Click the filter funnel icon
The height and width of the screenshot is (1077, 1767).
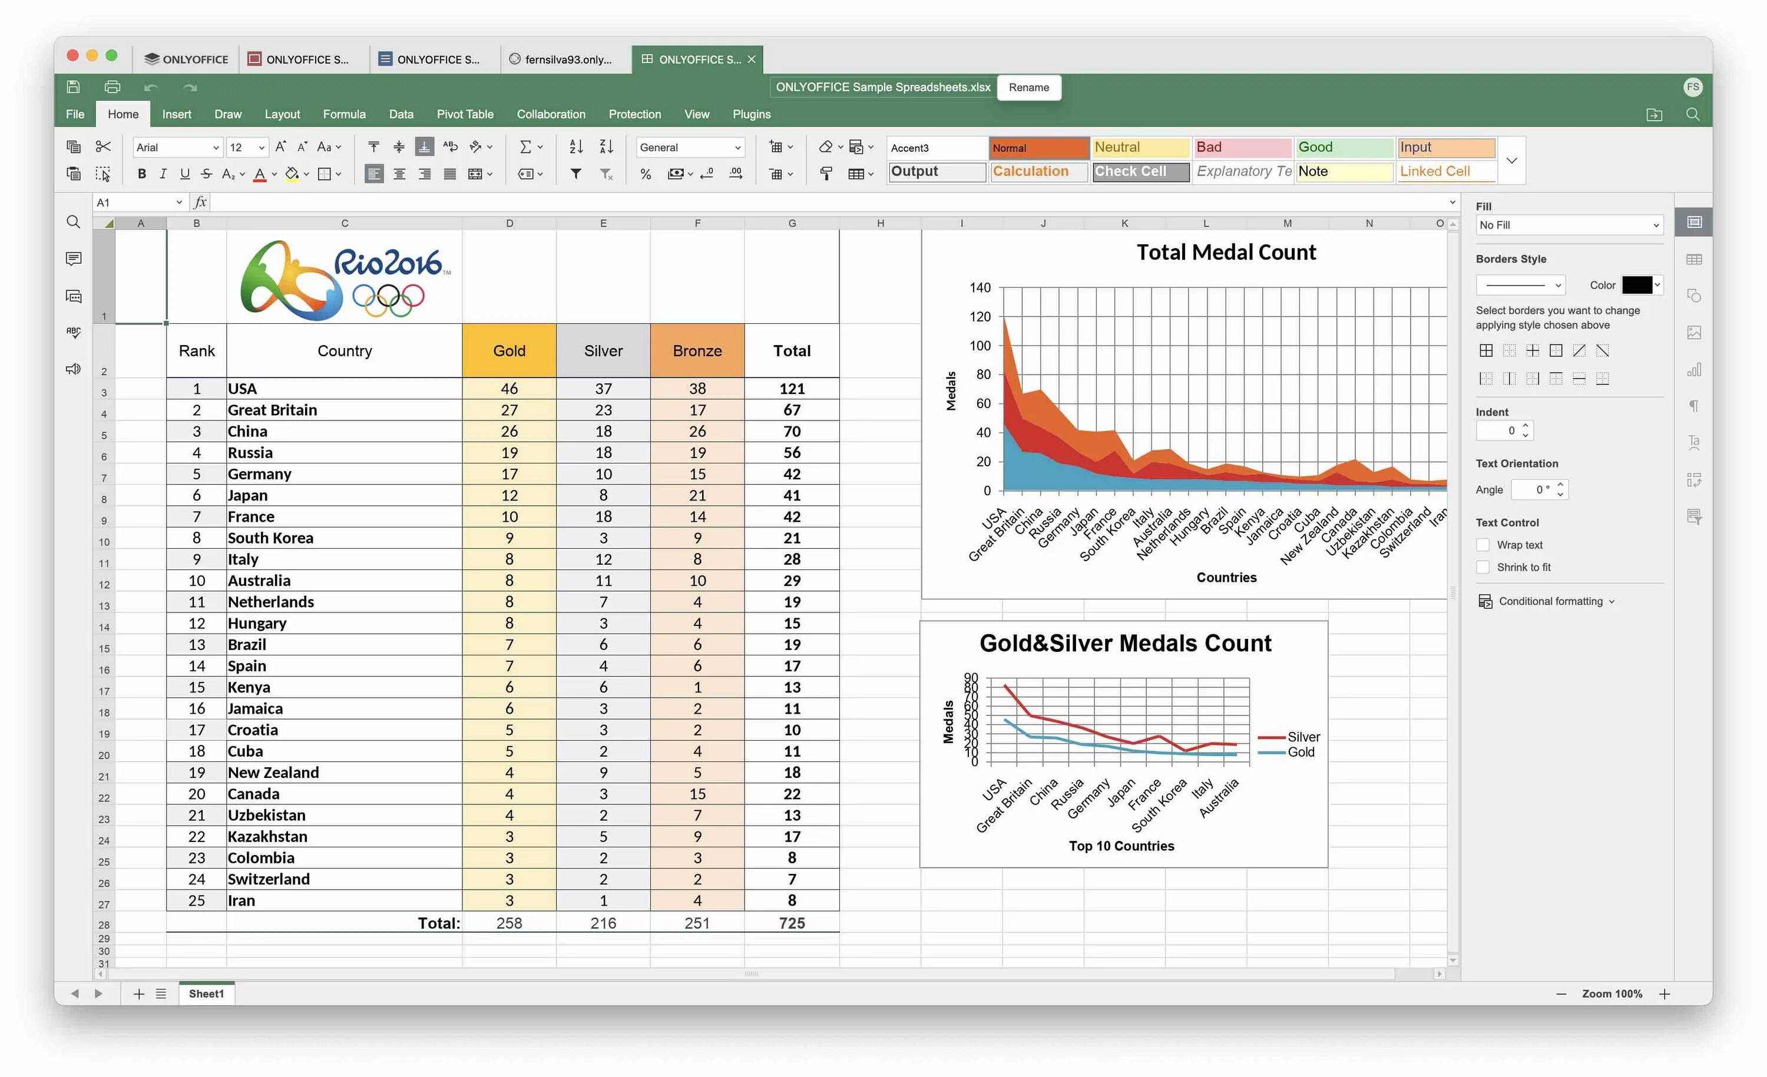576,174
